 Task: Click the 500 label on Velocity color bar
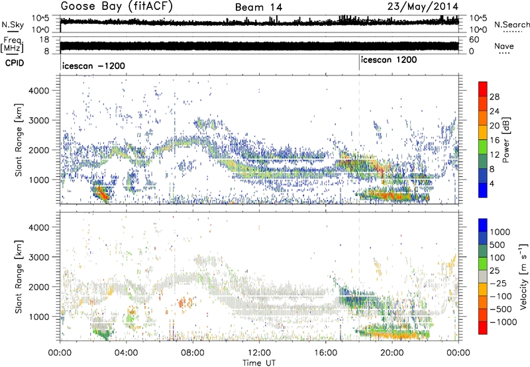(x=498, y=244)
